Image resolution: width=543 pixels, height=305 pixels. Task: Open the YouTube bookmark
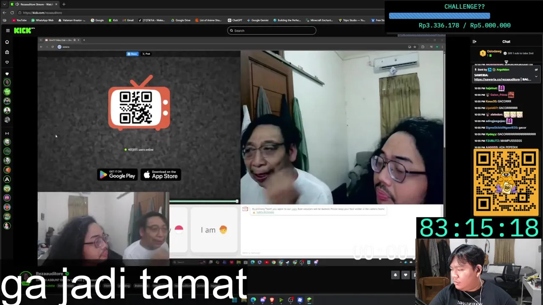[20, 20]
